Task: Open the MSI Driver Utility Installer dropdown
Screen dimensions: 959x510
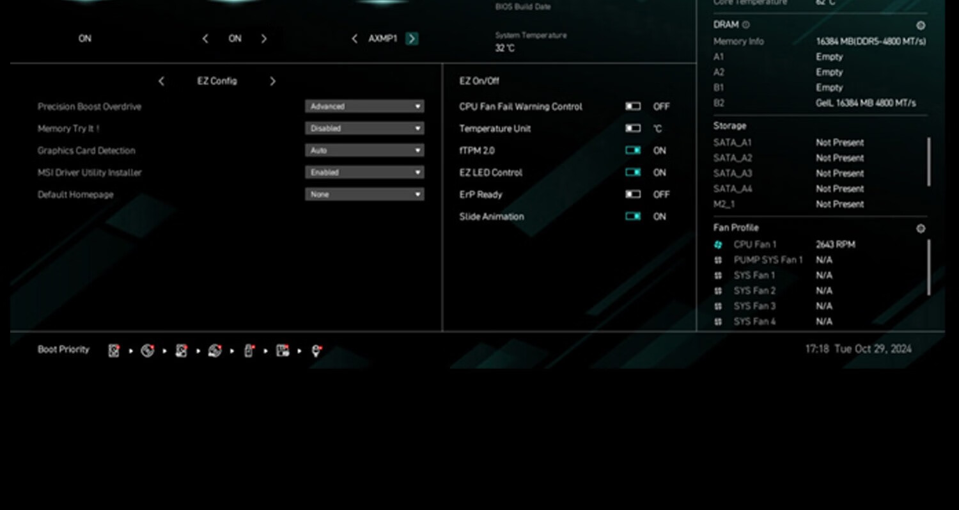Action: point(364,172)
